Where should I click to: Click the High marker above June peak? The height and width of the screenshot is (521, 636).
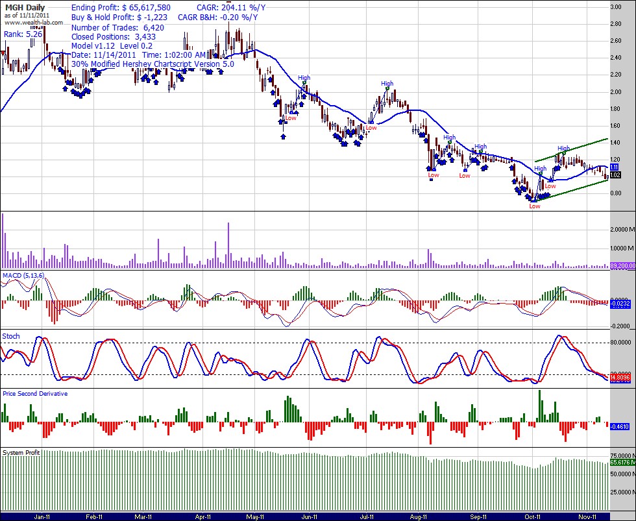tap(304, 79)
